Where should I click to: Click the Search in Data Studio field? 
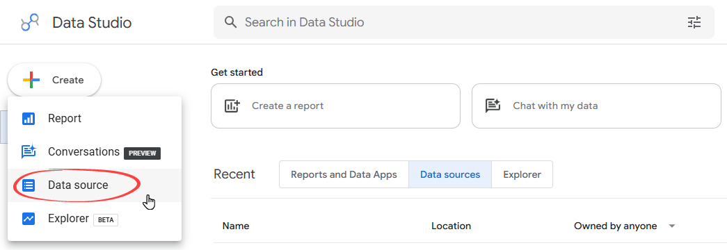pyautogui.click(x=463, y=22)
